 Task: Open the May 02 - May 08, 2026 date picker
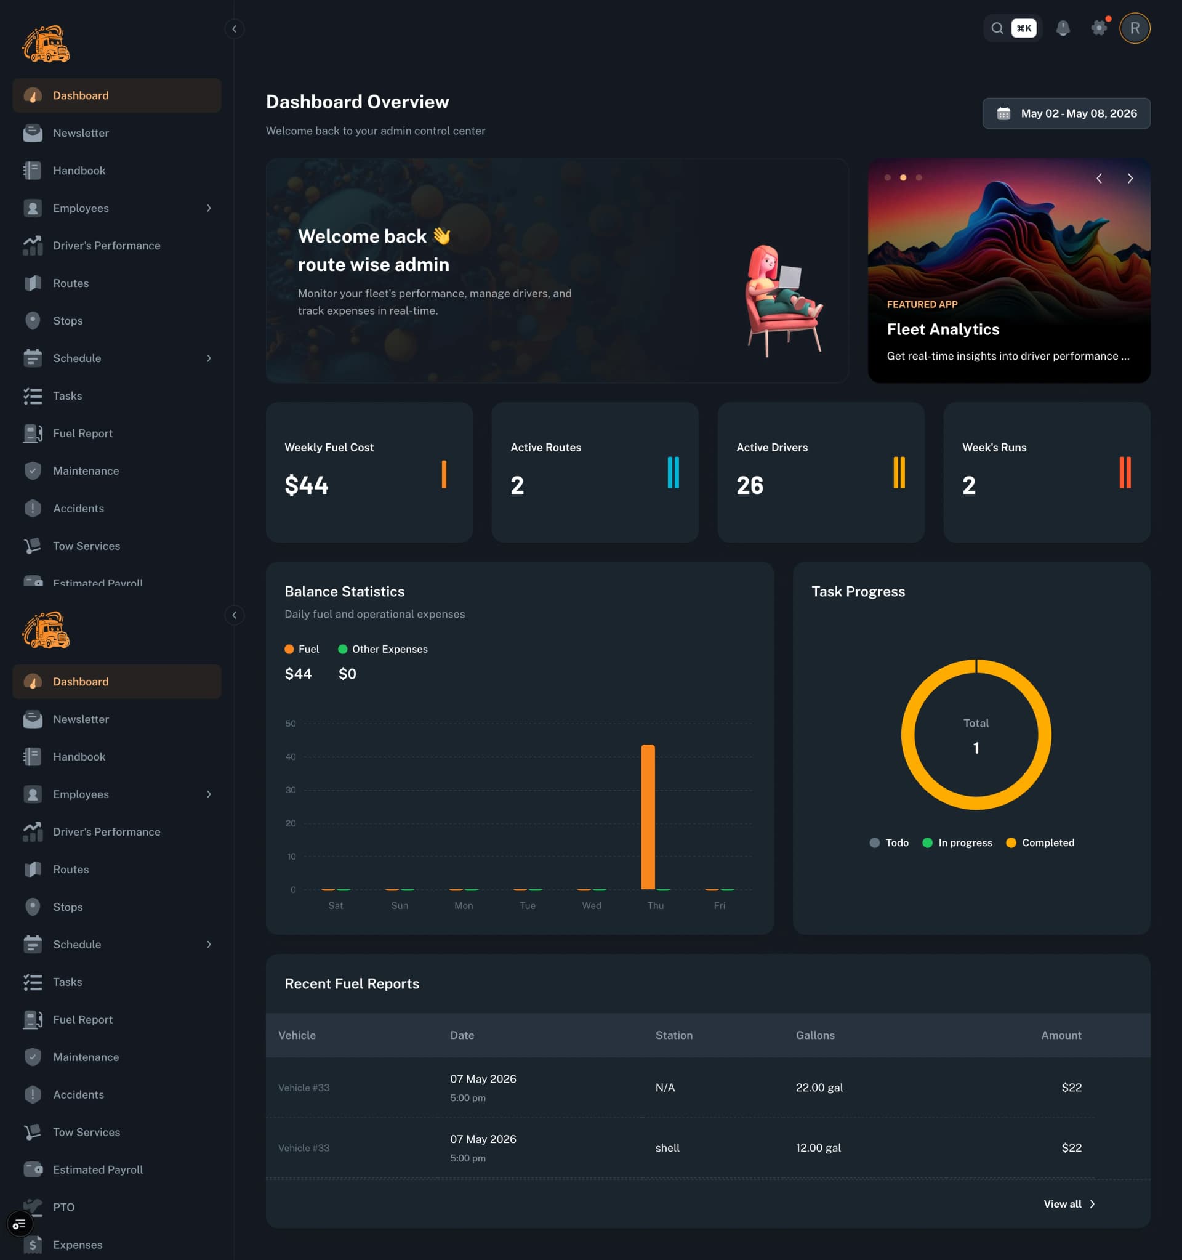[1066, 113]
